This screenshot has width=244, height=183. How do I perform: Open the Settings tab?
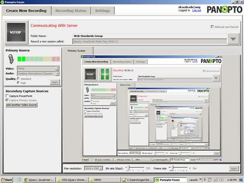102,11
